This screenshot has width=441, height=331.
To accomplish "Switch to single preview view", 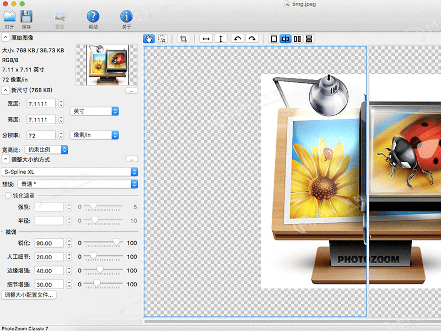I will pos(273,39).
